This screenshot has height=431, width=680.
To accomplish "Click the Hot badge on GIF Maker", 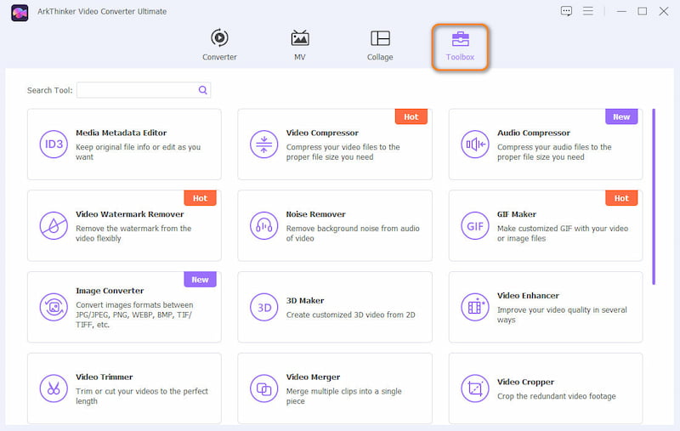I will [621, 198].
